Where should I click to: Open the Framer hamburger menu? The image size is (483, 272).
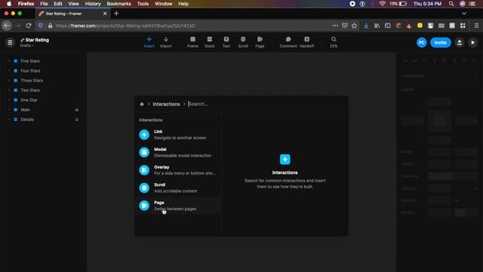(x=10, y=42)
